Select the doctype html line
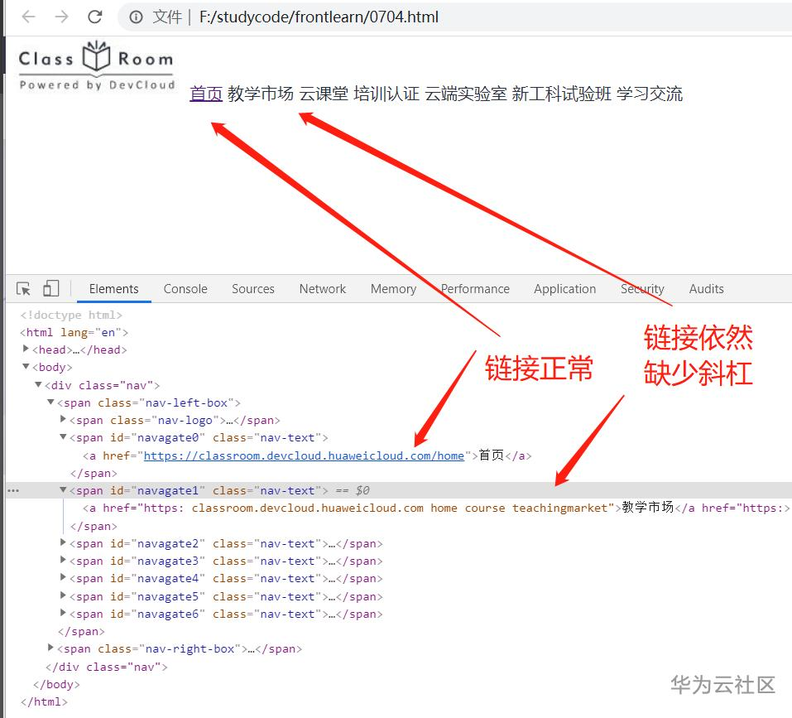Image resolution: width=792 pixels, height=718 pixels. click(71, 315)
